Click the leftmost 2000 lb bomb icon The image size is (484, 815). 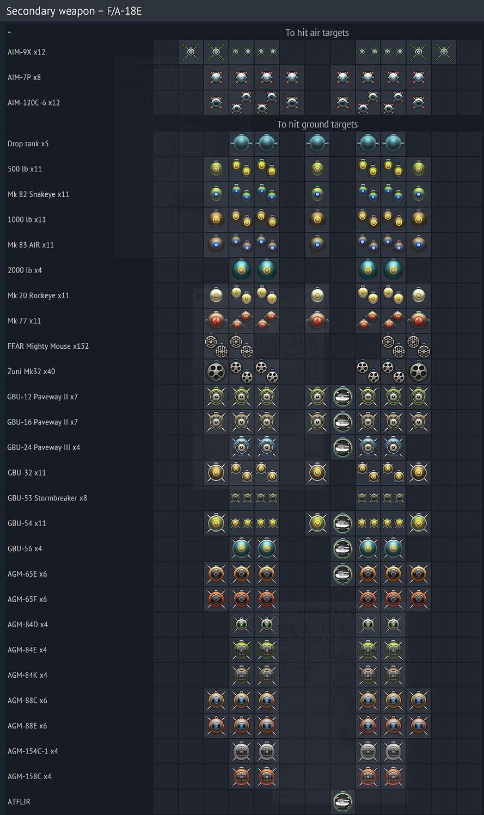coord(241,270)
